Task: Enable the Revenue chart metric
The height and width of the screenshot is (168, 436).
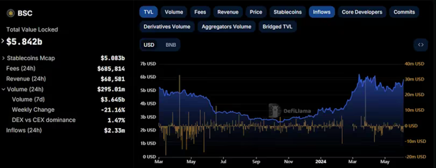Action: (228, 12)
